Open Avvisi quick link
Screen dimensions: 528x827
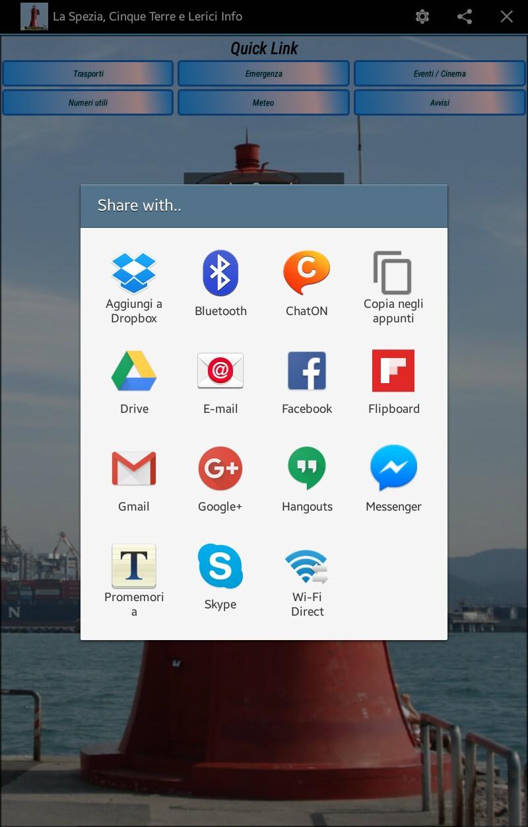point(440,102)
